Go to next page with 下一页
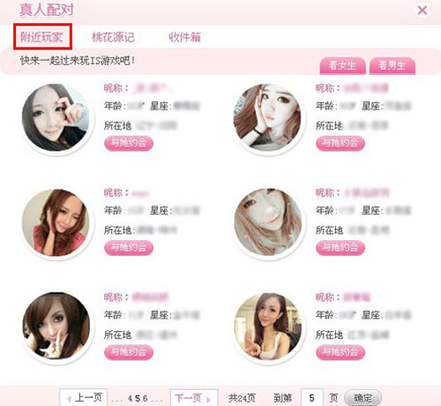The image size is (441, 406). (194, 398)
